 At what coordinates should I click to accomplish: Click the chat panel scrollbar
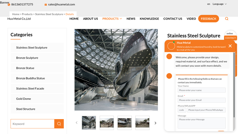(x=234, y=85)
